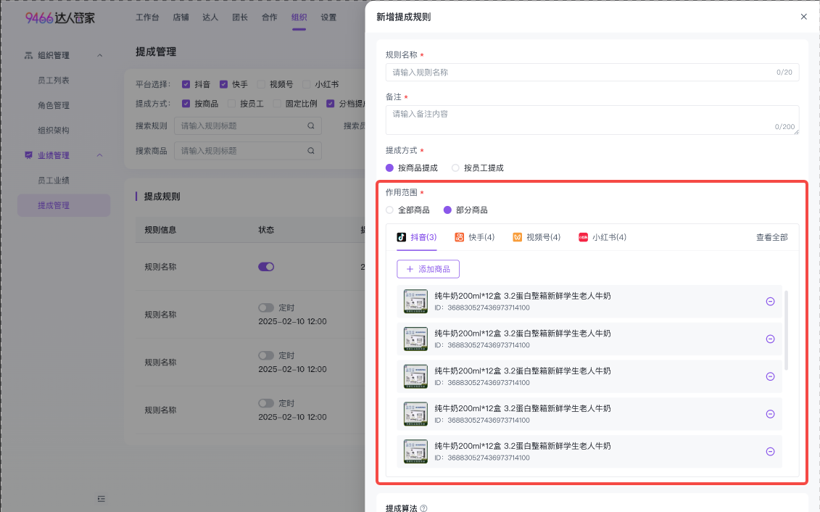Screen dimensions: 820x512
Task: Open 员工列表 in sidebar
Action: click(54, 80)
